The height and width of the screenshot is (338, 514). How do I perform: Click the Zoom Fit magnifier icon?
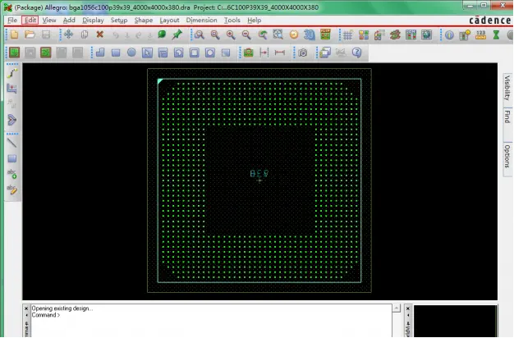(x=215, y=34)
